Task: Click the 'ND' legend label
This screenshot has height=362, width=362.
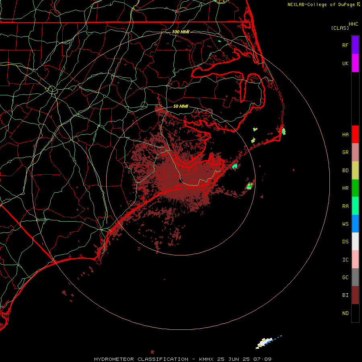Action: [x=345, y=313]
